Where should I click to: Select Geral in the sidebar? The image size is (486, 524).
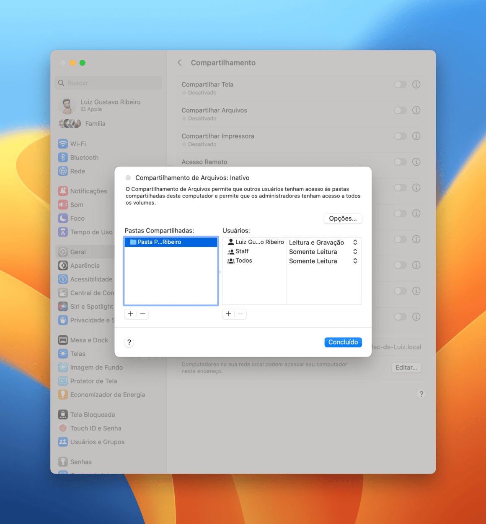click(78, 252)
